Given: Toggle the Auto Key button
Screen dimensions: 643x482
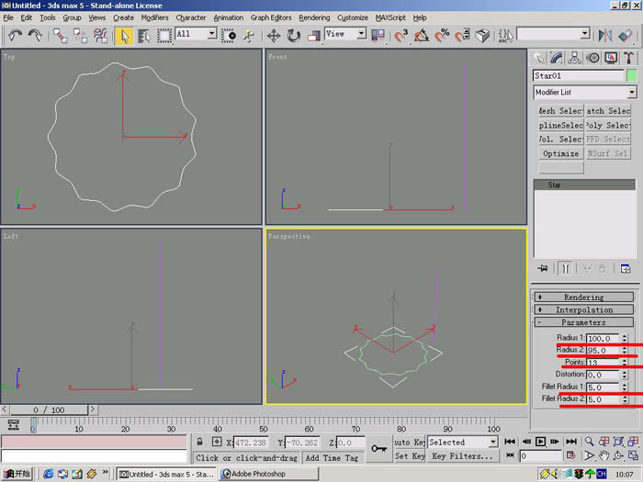Looking at the screenshot, I should tap(410, 442).
